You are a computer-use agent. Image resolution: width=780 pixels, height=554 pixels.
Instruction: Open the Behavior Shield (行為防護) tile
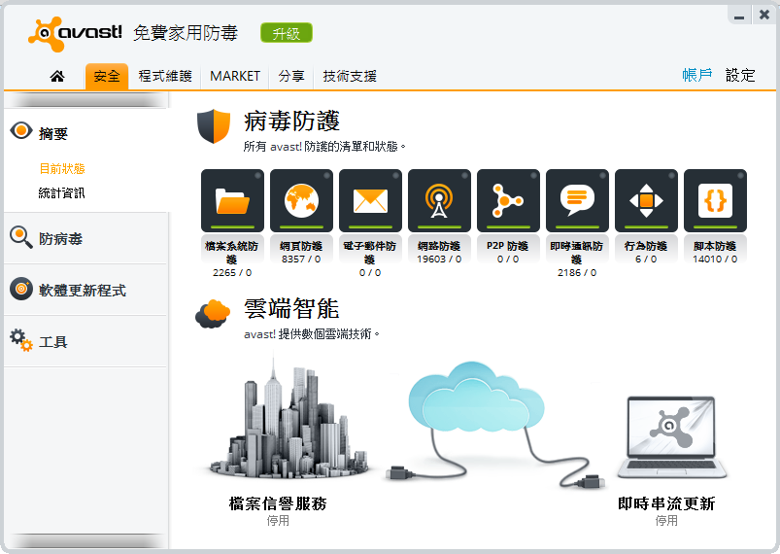pyautogui.click(x=646, y=200)
